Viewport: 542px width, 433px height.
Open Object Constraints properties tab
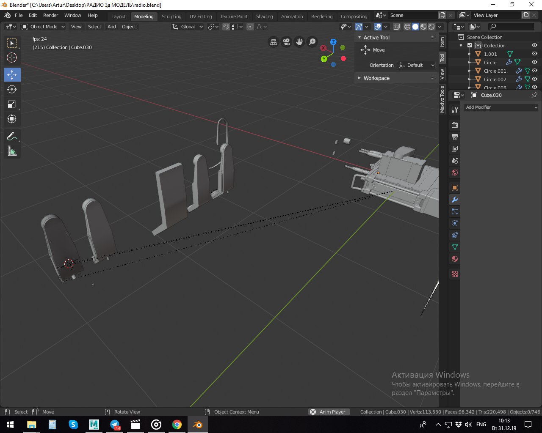tap(455, 235)
